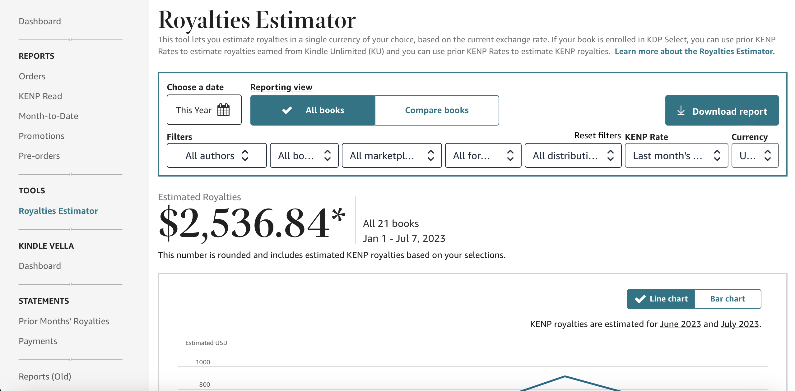Click Reset filters

click(597, 136)
